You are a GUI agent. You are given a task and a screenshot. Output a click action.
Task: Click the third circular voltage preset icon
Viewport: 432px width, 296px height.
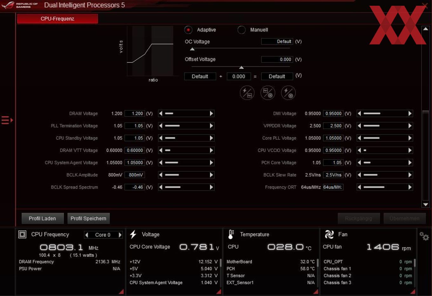(x=288, y=93)
